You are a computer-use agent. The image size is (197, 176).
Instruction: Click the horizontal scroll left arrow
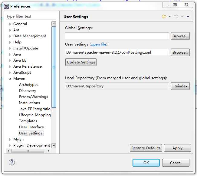(x=8, y=151)
